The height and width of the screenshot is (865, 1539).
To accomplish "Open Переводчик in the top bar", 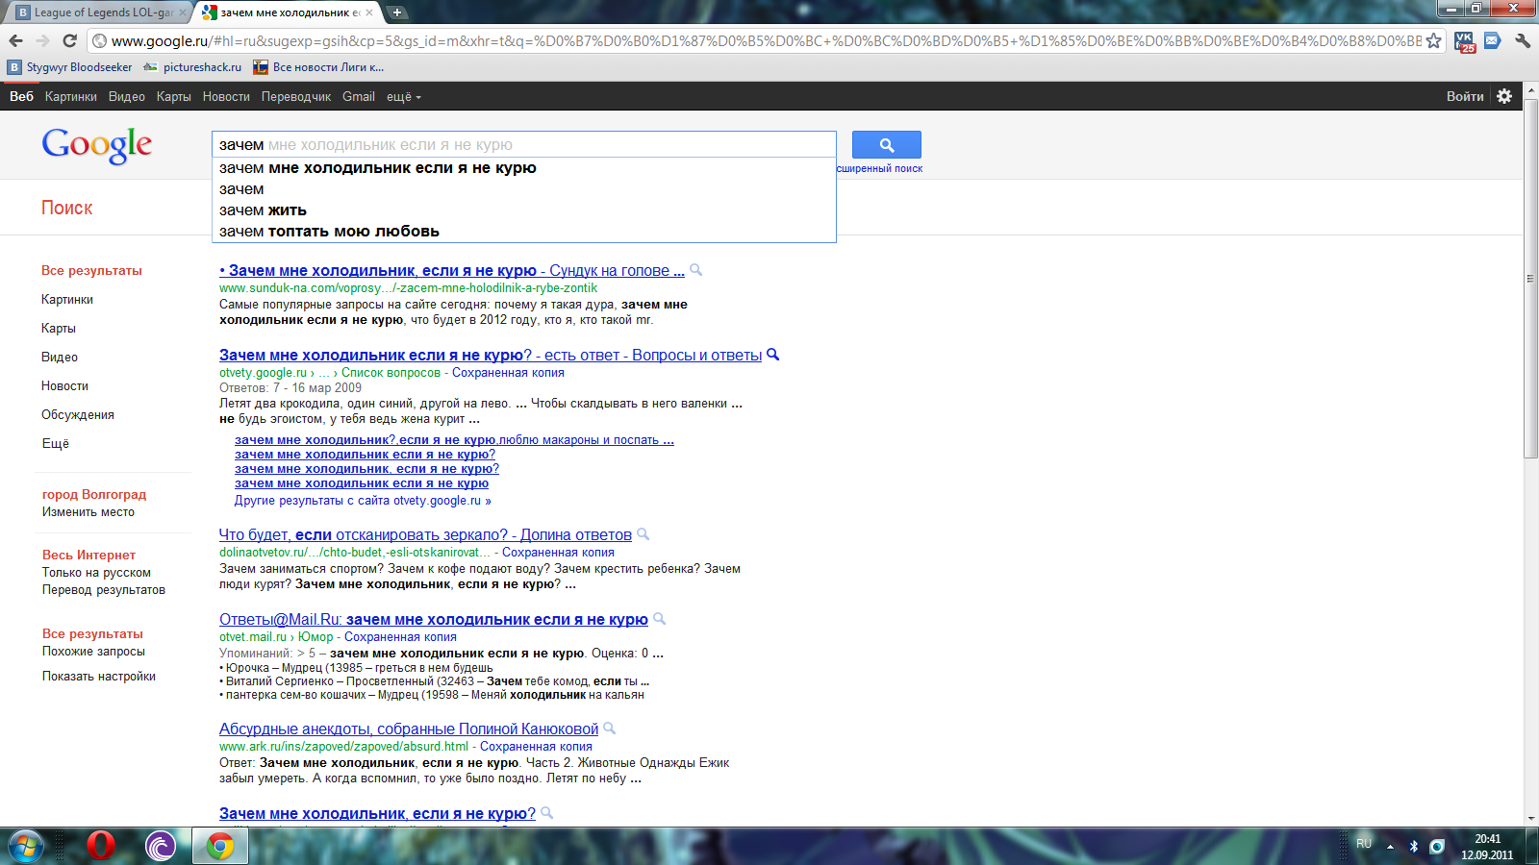I will pyautogui.click(x=296, y=96).
